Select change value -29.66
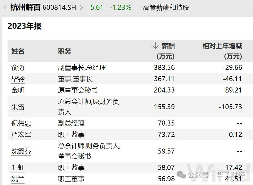The height and width of the screenshot is (185, 253). tap(232, 68)
